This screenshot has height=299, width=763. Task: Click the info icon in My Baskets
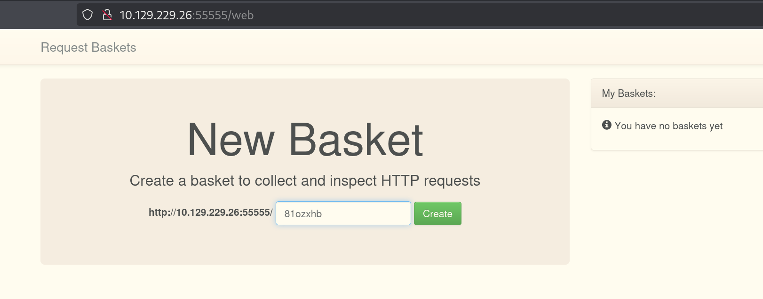[607, 125]
